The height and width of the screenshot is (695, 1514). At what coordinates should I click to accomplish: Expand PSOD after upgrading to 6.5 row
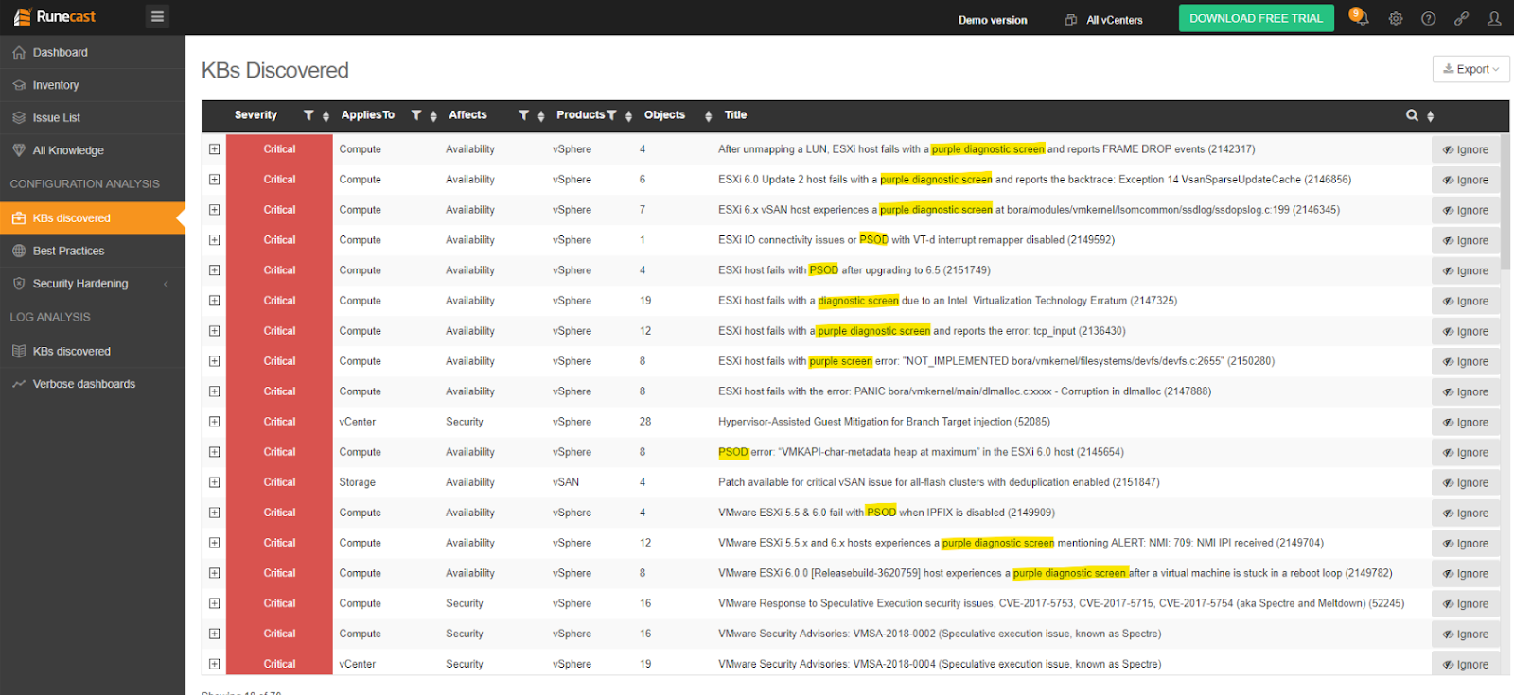pyautogui.click(x=215, y=270)
